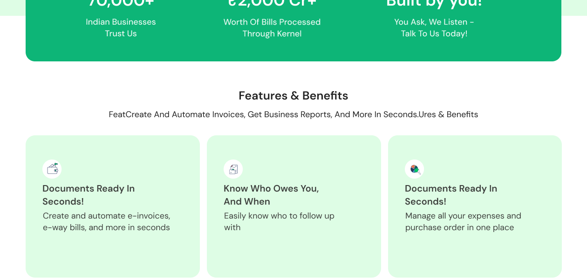
Task: Open the 'Know Who Owes You, And When' heading
Action: point(271,195)
